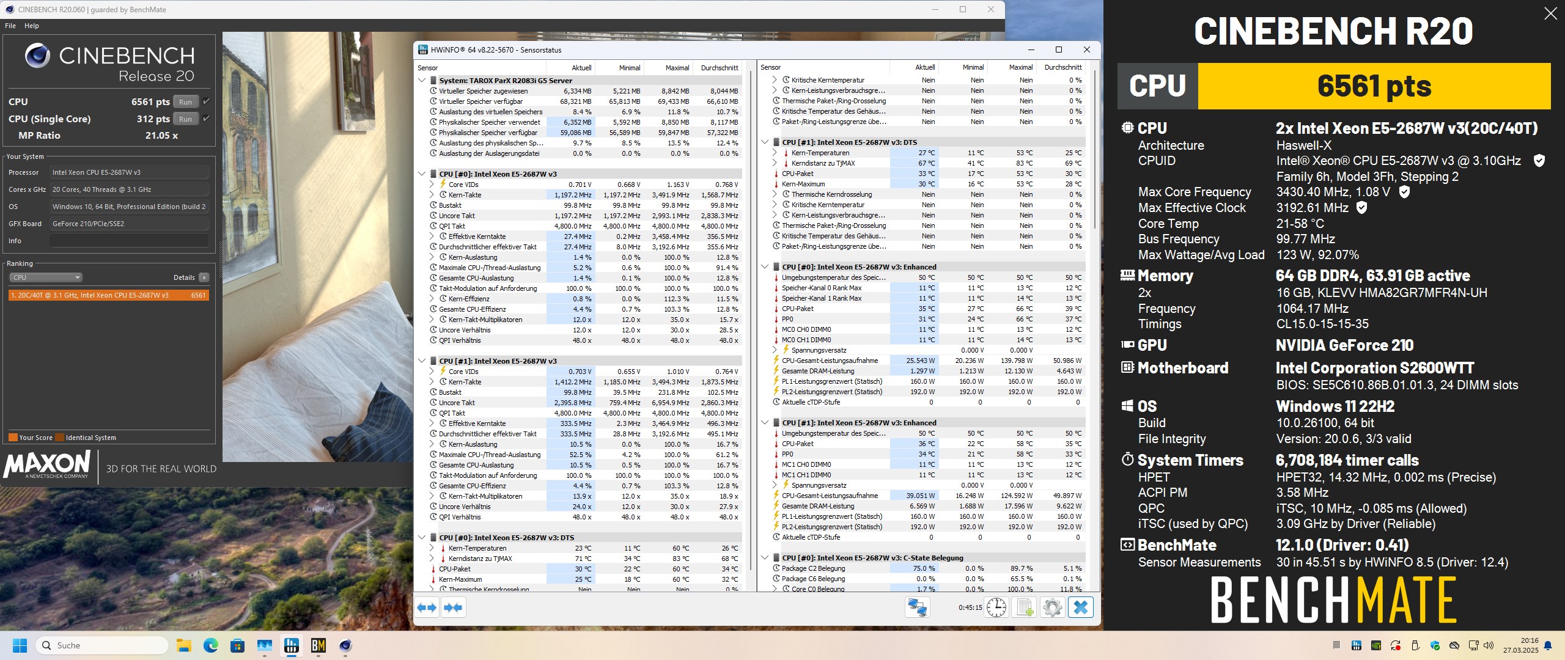The height and width of the screenshot is (660, 1565).
Task: Click the verified shield beside CPUID in BenchMate
Action: (x=1539, y=161)
